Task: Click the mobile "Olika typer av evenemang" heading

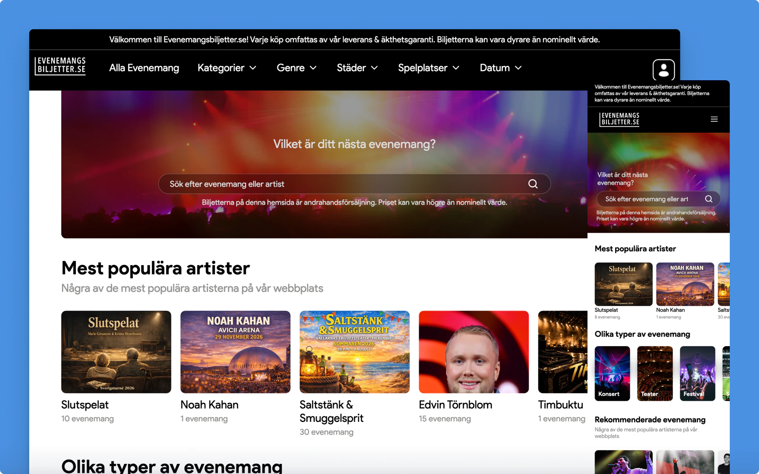Action: point(642,334)
